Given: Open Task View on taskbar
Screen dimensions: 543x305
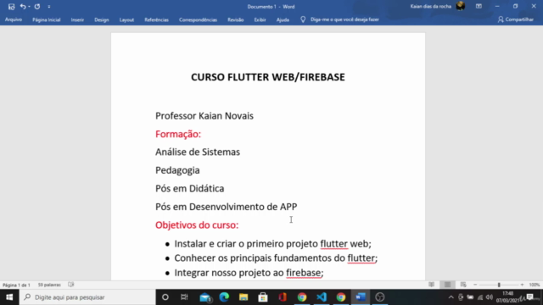Looking at the screenshot, I should (184, 297).
